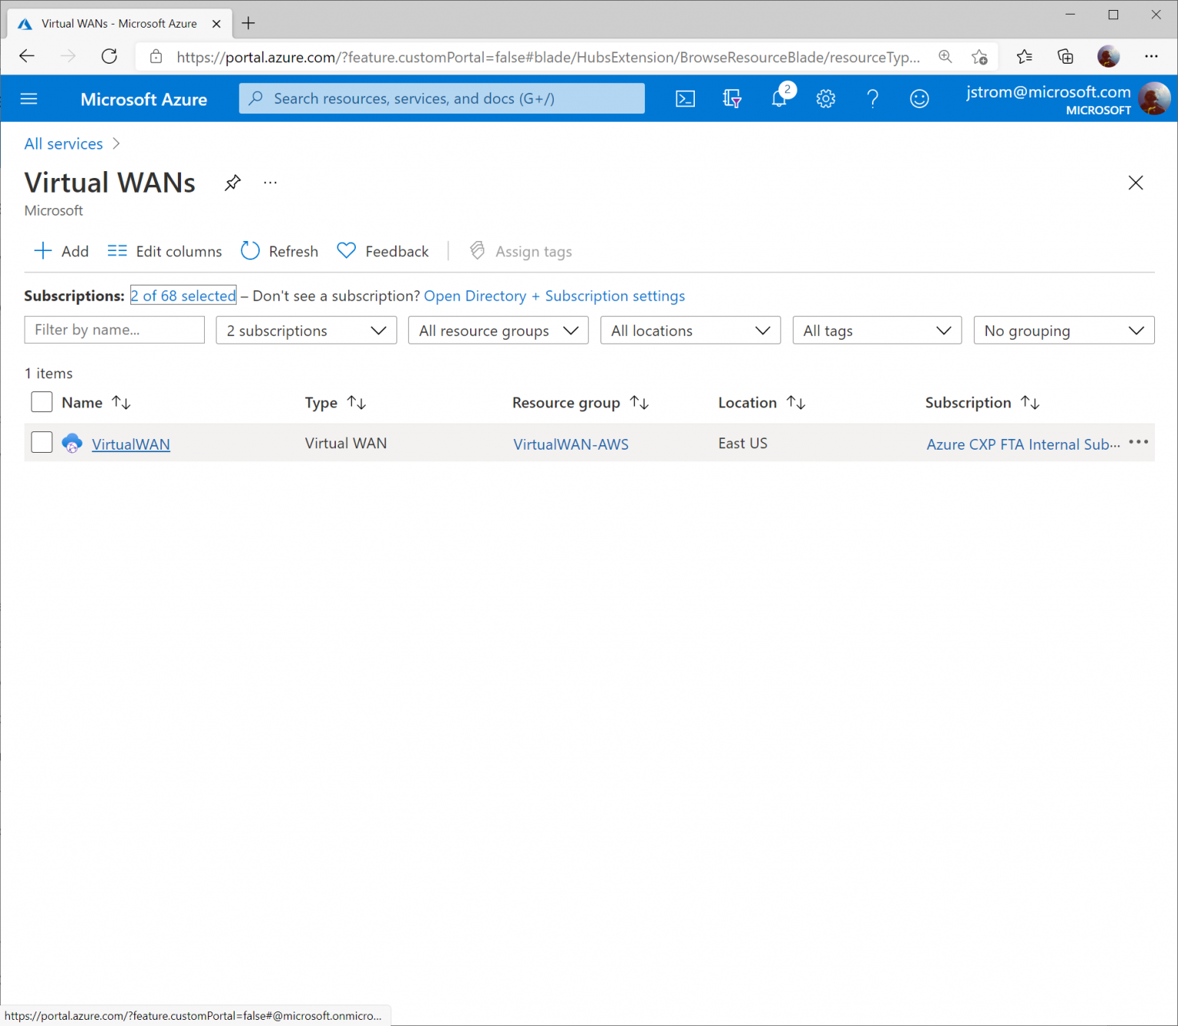The width and height of the screenshot is (1178, 1026).
Task: Open the notifications bell
Action: (x=779, y=98)
